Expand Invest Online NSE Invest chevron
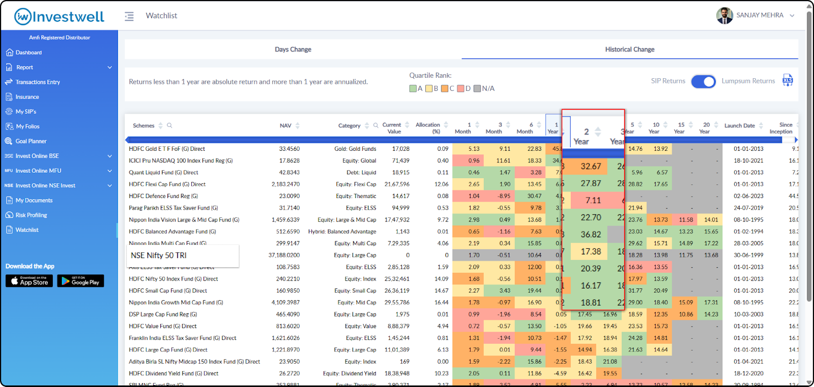The width and height of the screenshot is (814, 387). pyautogui.click(x=110, y=185)
